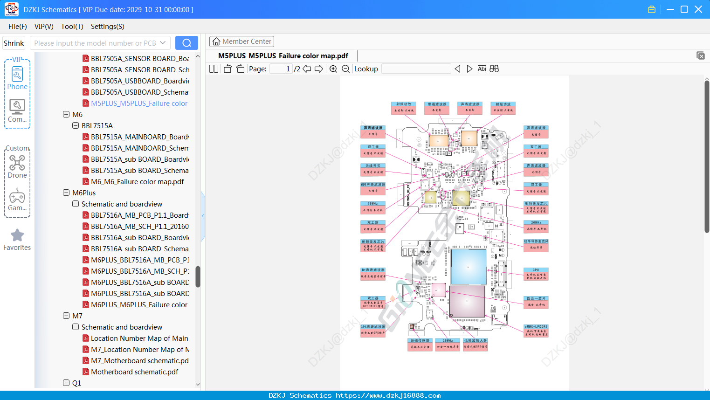710x400 pixels.
Task: Open M5PLUS_M5PLUS_Failure color file in tree
Action: pyautogui.click(x=139, y=103)
